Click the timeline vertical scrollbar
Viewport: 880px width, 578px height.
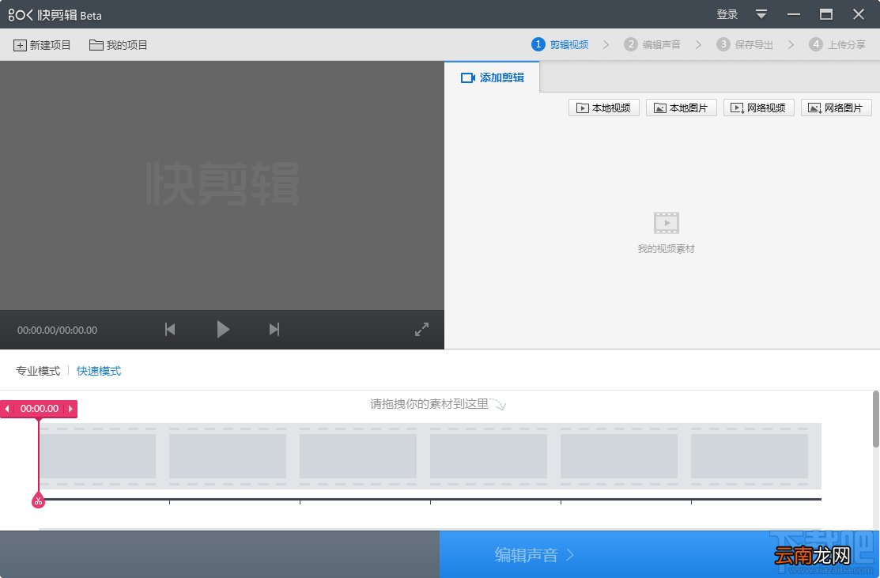pos(875,419)
